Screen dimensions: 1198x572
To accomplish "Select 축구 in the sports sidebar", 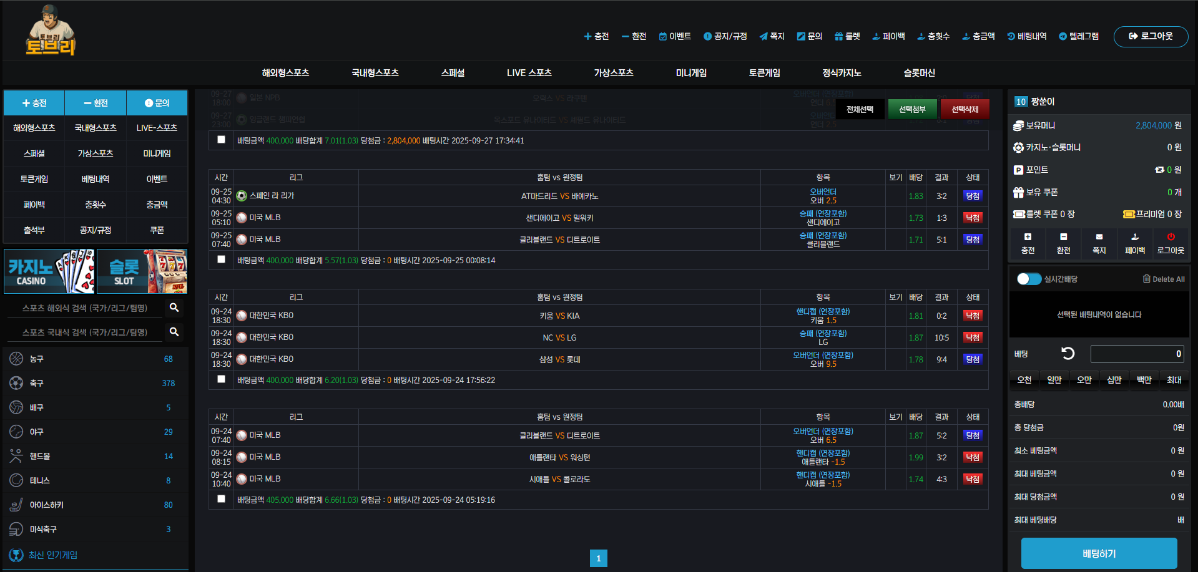I will pos(36,383).
